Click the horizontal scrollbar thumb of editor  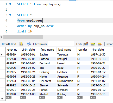point(23,37)
